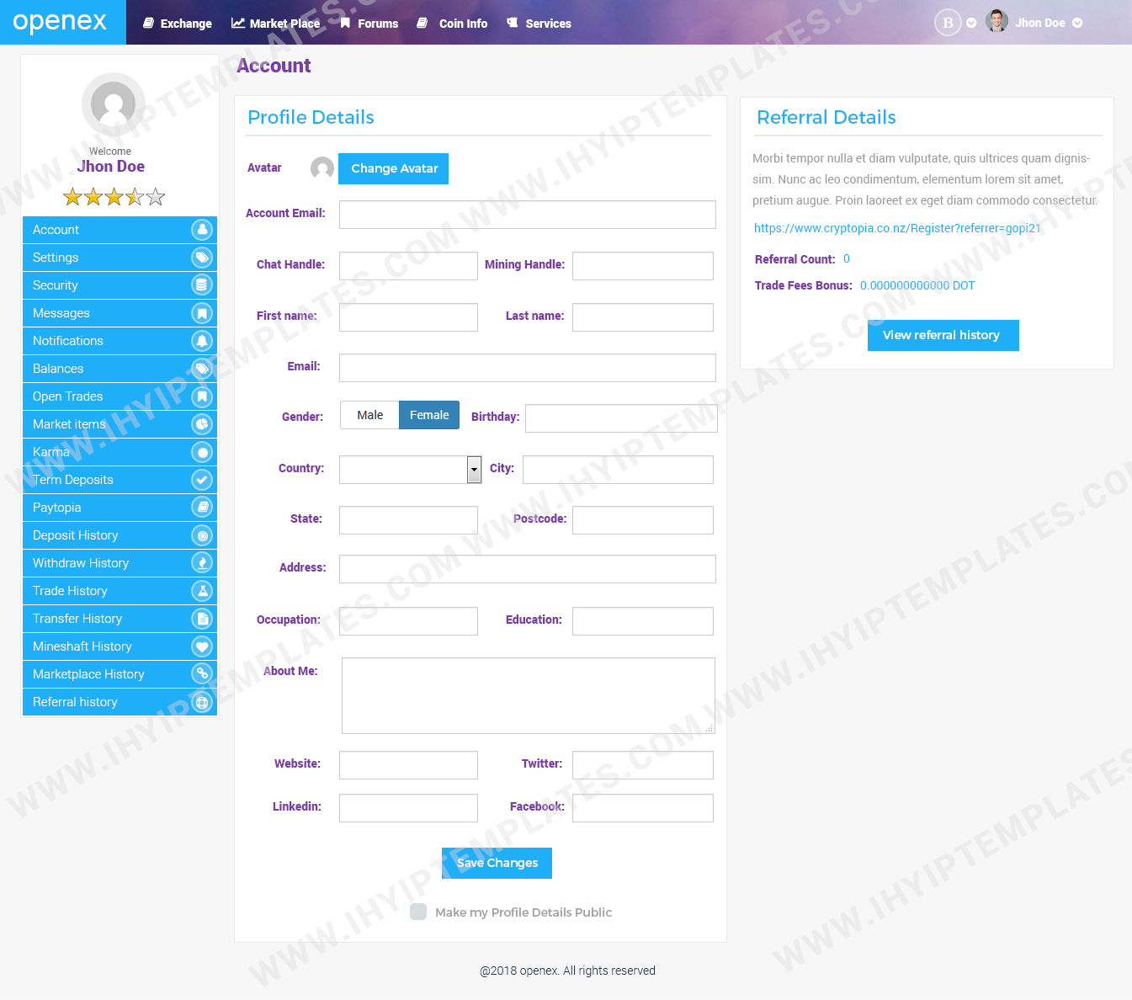1132x1000 pixels.
Task: Expand the B coin balance dropdown arrow
Action: [x=971, y=24]
